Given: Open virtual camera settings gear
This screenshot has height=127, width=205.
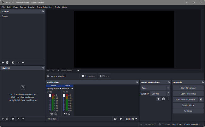Looking at the screenshot, I should point(201,100).
